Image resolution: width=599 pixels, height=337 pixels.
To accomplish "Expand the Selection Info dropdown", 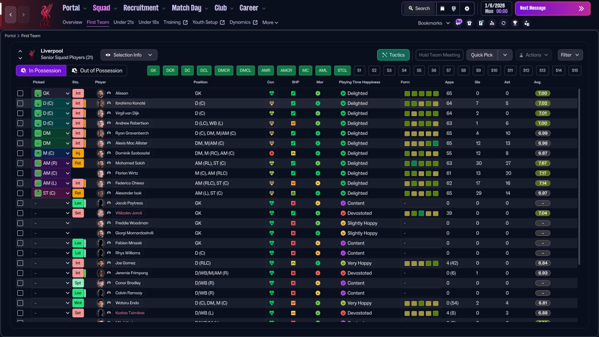I will tap(129, 55).
